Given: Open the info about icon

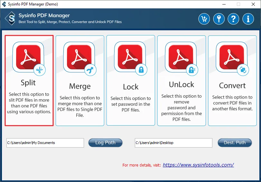Looking at the screenshot, I should tap(248, 19).
